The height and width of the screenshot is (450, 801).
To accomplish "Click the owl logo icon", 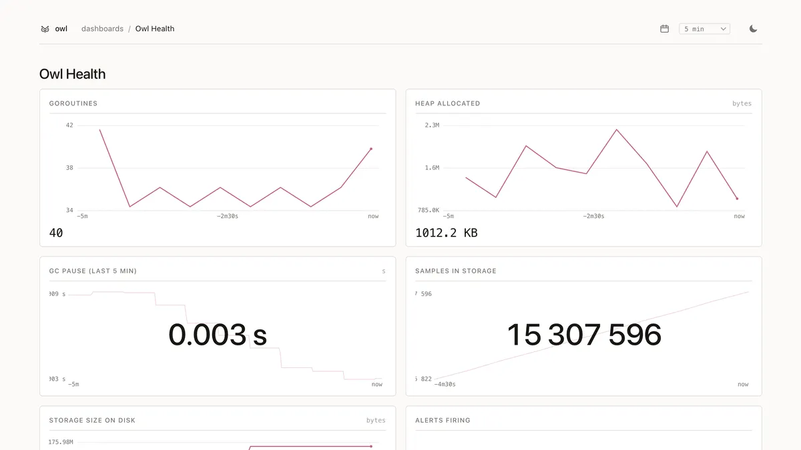I will click(45, 29).
